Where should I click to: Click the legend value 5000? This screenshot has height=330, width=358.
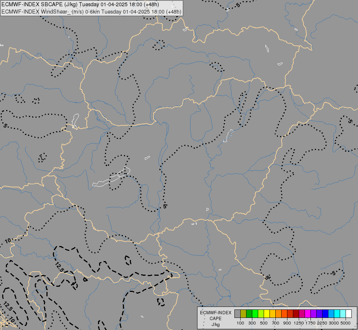pos(346,323)
